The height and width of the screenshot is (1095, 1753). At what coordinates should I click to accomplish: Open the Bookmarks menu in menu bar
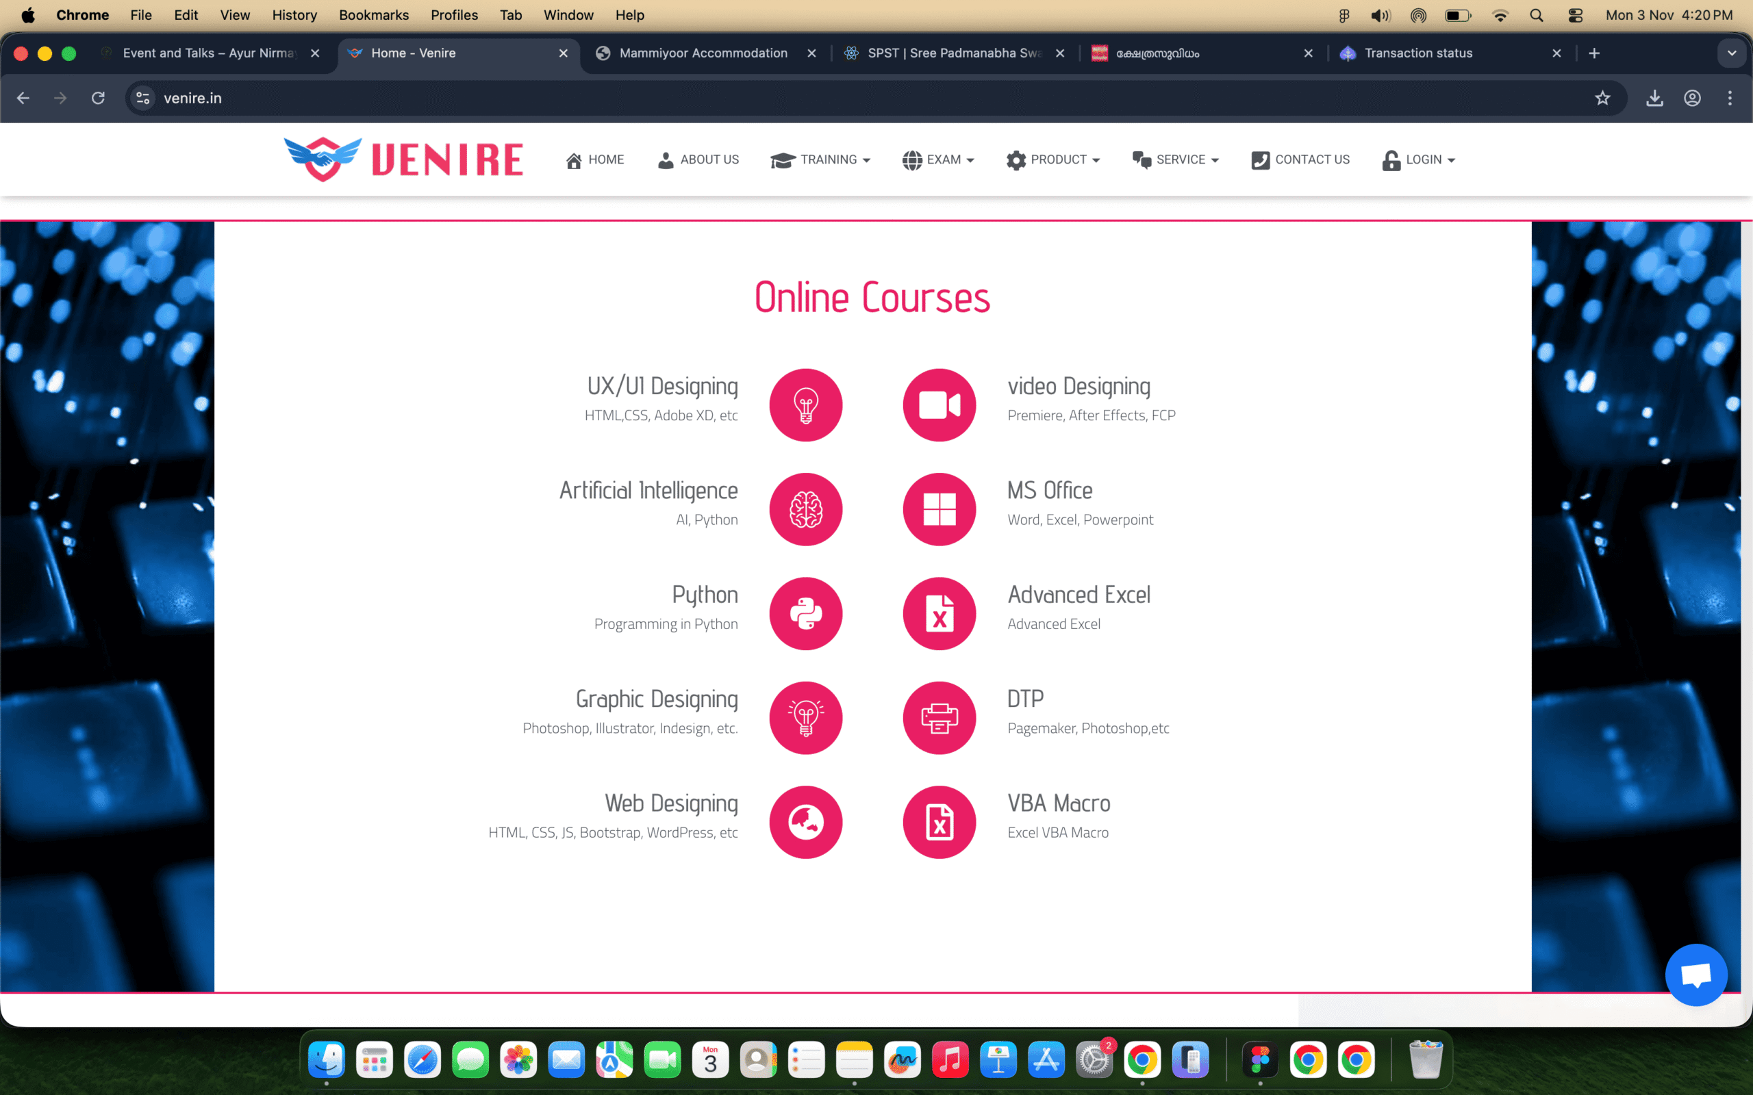click(x=373, y=14)
